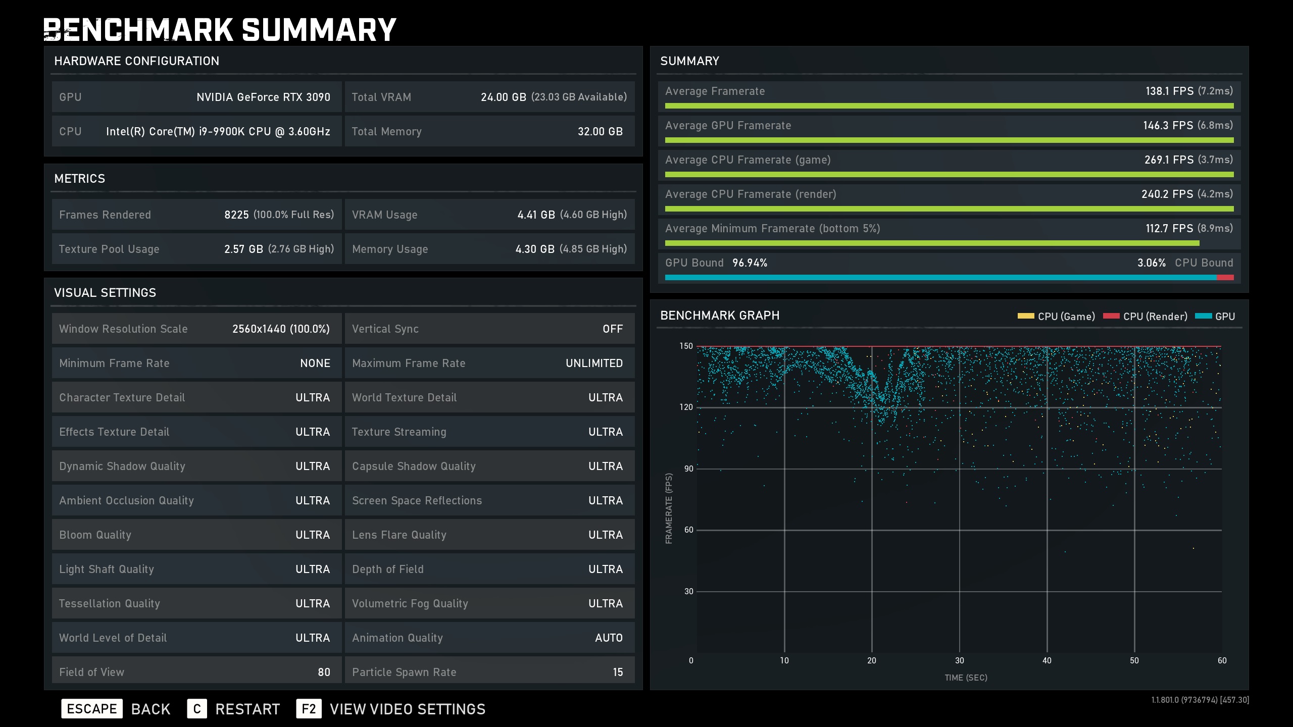Click the HARDWARE CONFIGURATION header
1293x727 pixels.
click(136, 61)
